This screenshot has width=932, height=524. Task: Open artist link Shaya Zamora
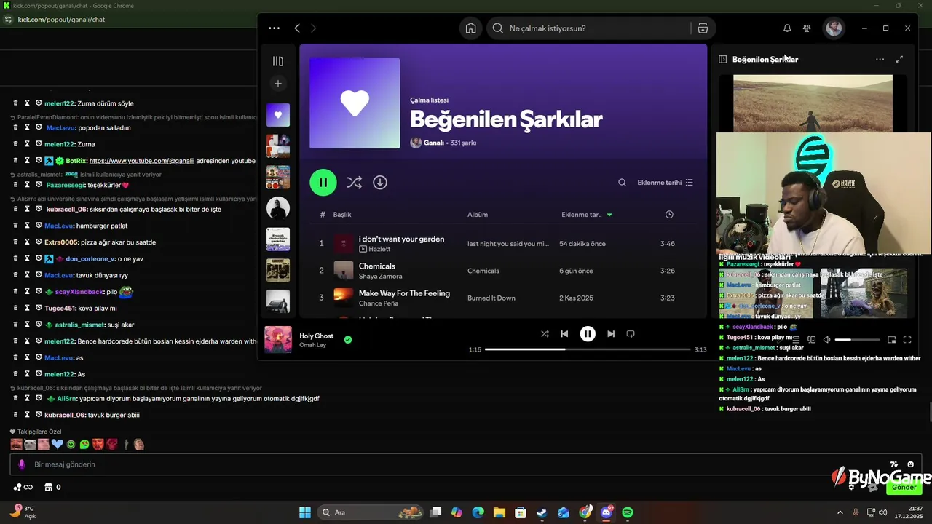pyautogui.click(x=380, y=277)
